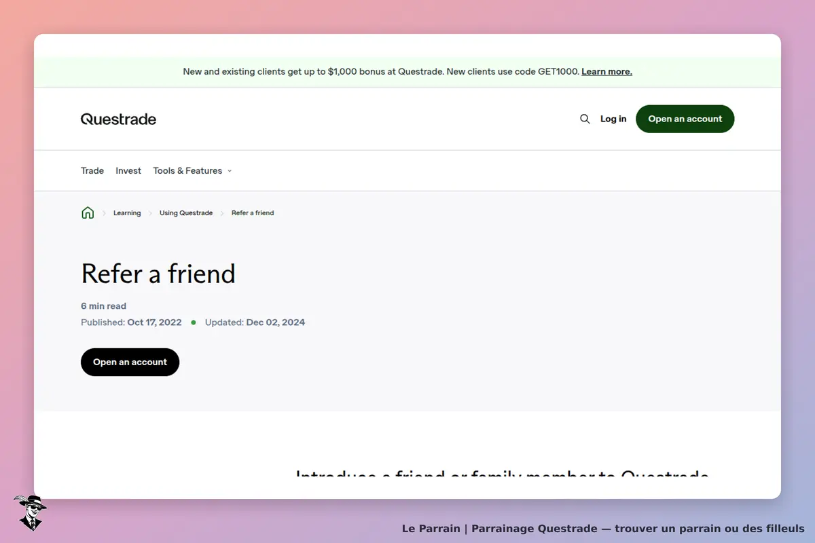The width and height of the screenshot is (815, 543).
Task: Click updated date Dec 02, 2024
Action: (275, 322)
